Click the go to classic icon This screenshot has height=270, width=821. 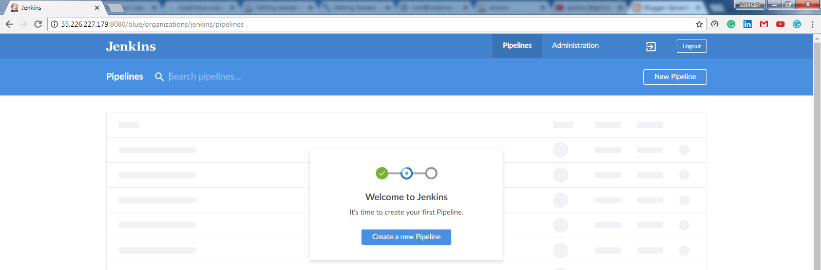tap(651, 47)
